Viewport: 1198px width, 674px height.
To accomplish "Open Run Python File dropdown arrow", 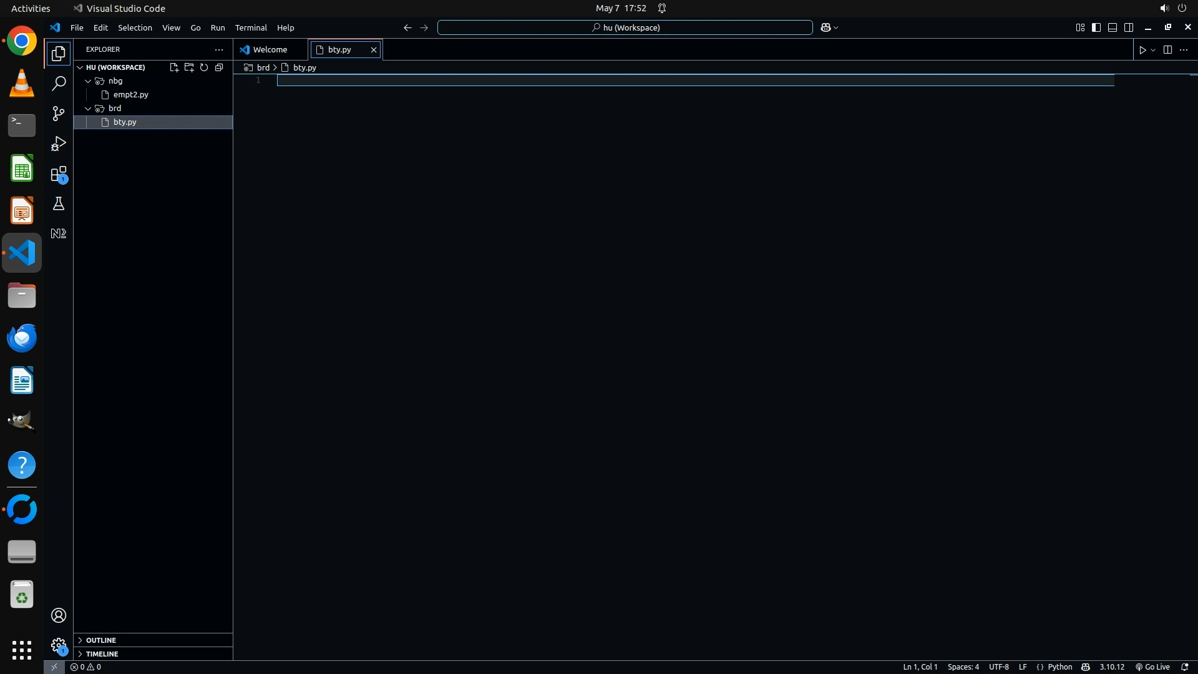I will tap(1153, 50).
